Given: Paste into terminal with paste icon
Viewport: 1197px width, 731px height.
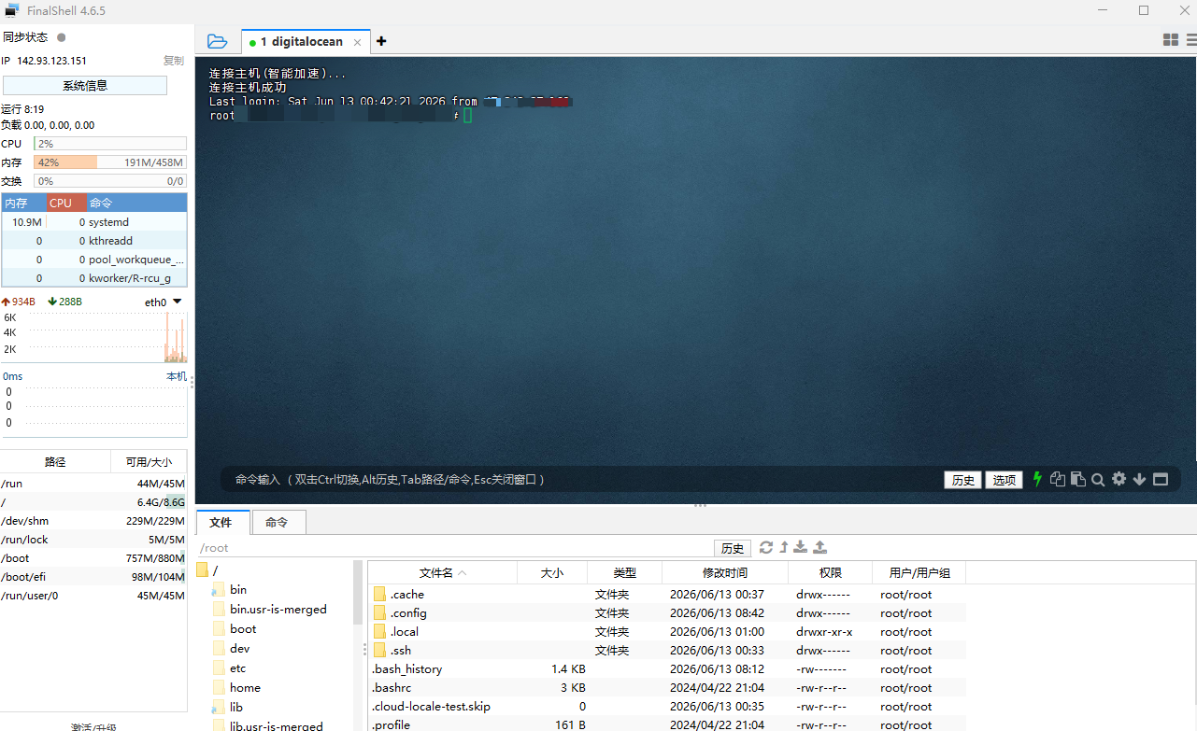Looking at the screenshot, I should [1078, 479].
